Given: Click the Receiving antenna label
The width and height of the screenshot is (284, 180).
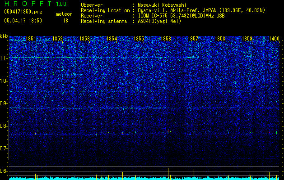Looking at the screenshot, I should (x=104, y=21).
